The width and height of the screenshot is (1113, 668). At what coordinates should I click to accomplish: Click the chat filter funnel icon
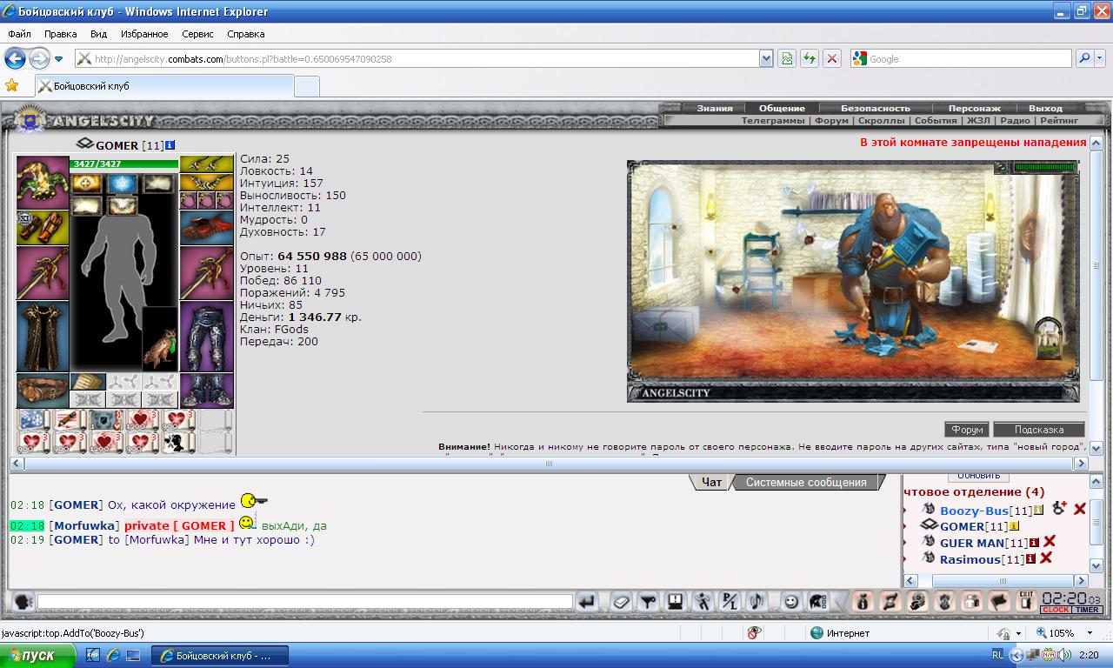click(648, 601)
